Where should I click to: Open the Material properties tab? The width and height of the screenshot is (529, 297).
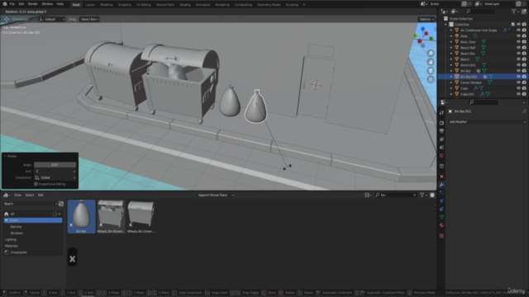[441, 225]
